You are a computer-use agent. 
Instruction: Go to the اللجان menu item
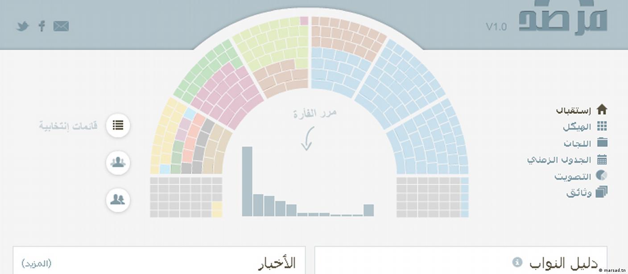(x=577, y=143)
